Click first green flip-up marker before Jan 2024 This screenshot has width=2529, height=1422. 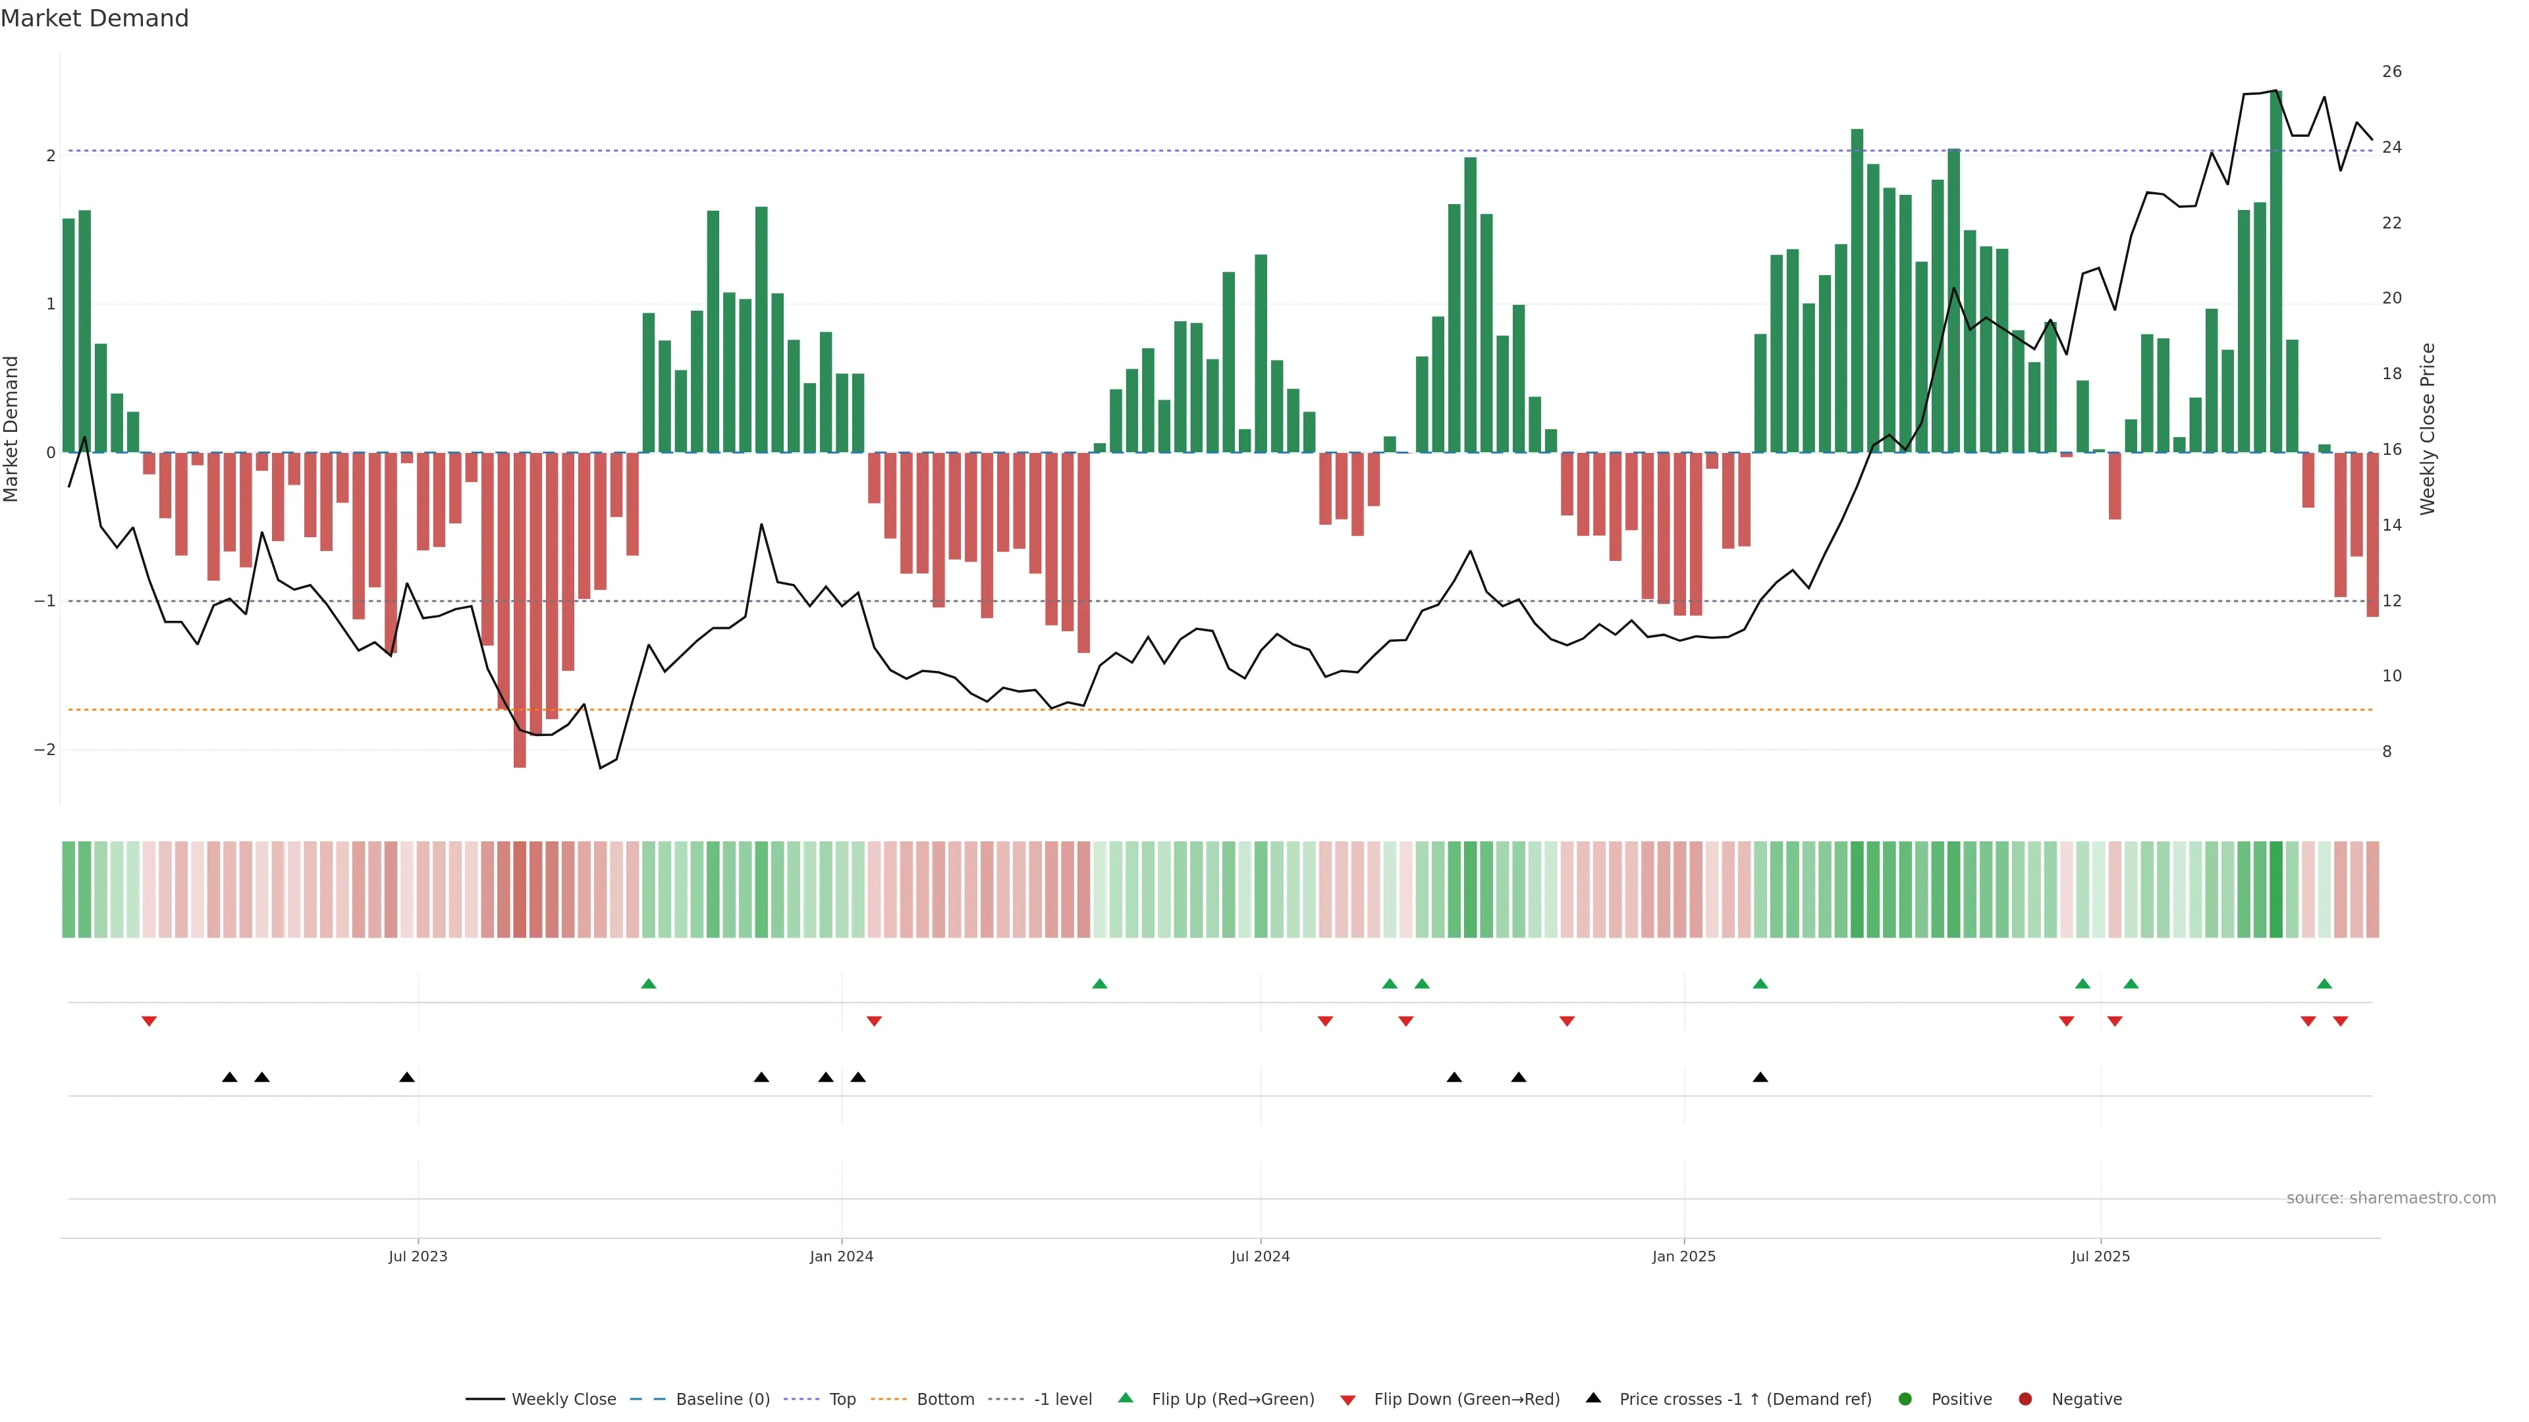pyautogui.click(x=648, y=984)
